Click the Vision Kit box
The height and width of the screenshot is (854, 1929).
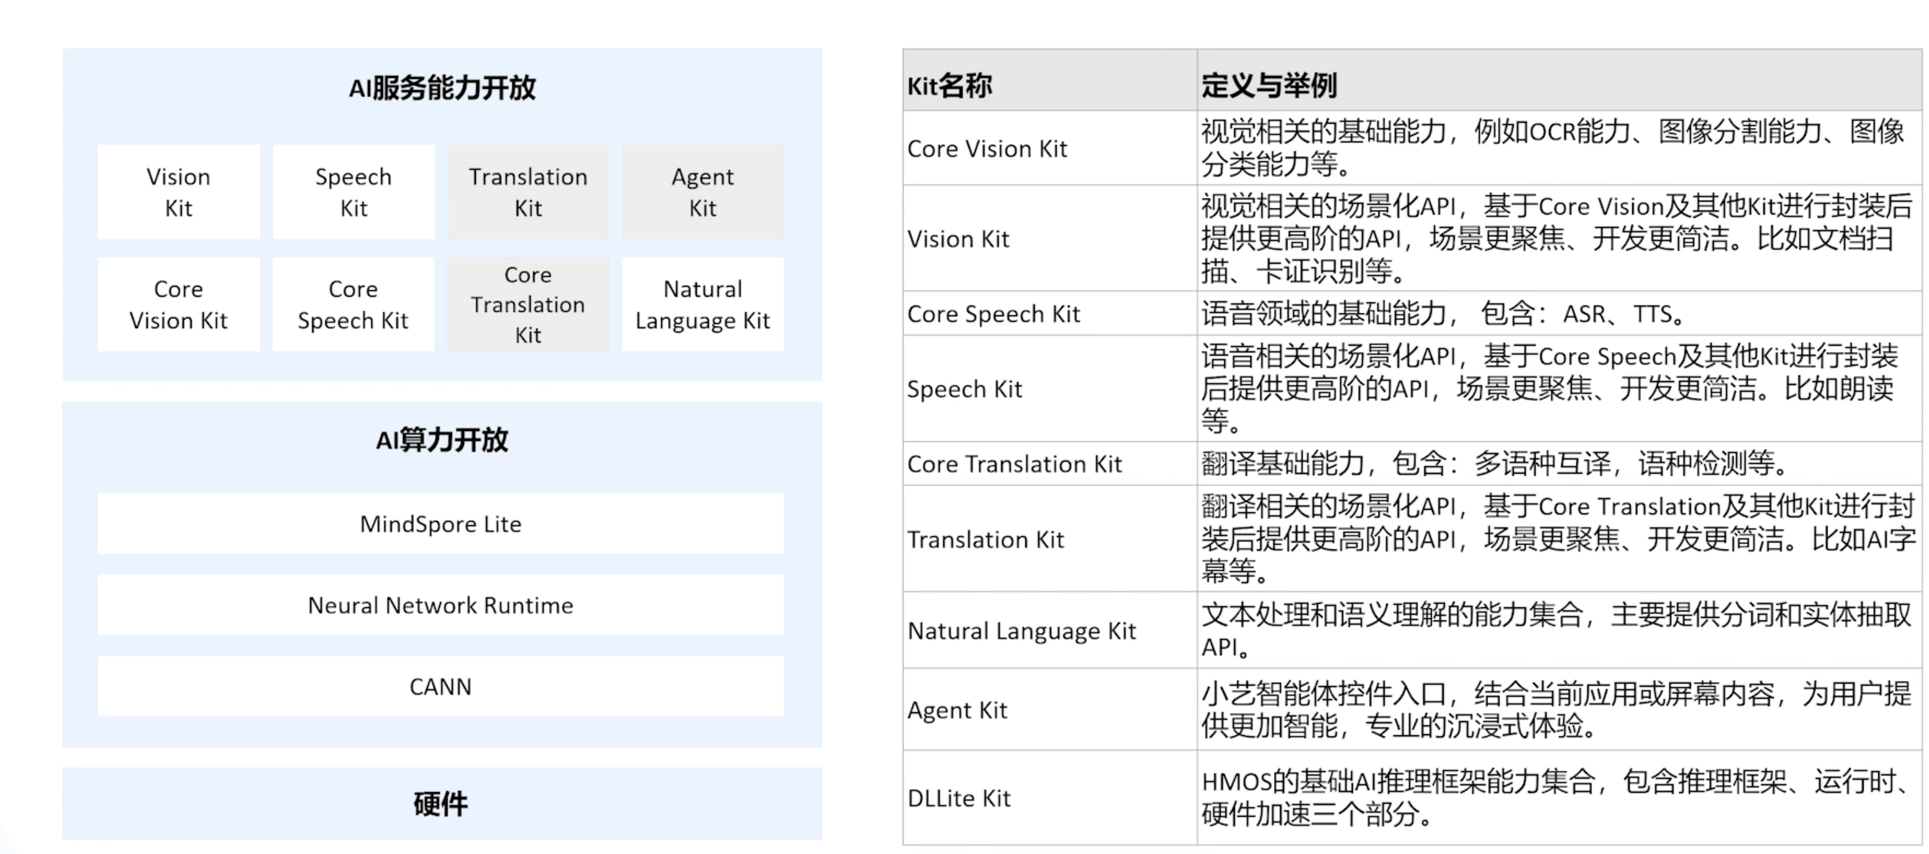pos(178,192)
